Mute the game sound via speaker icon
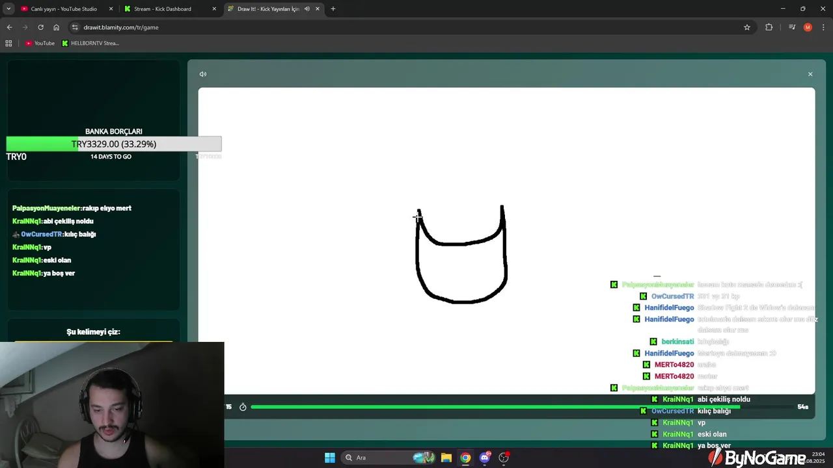833x468 pixels. click(203, 74)
